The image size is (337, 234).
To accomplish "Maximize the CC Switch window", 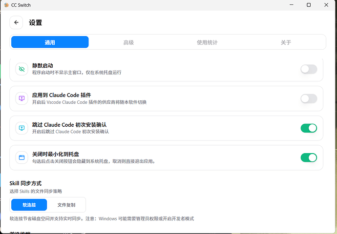I will click(x=309, y=5).
